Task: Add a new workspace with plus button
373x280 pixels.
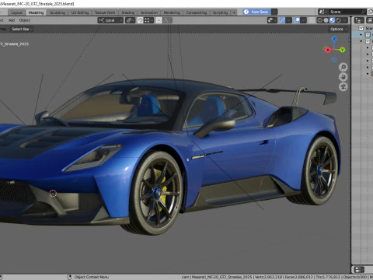Action: (x=234, y=12)
